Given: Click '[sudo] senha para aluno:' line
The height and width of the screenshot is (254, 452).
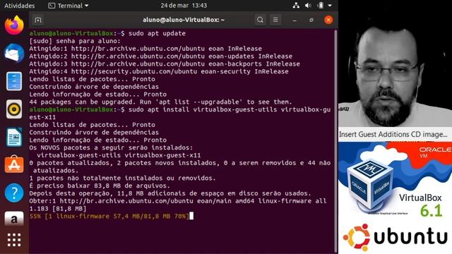Looking at the screenshot, I should pos(75,41).
